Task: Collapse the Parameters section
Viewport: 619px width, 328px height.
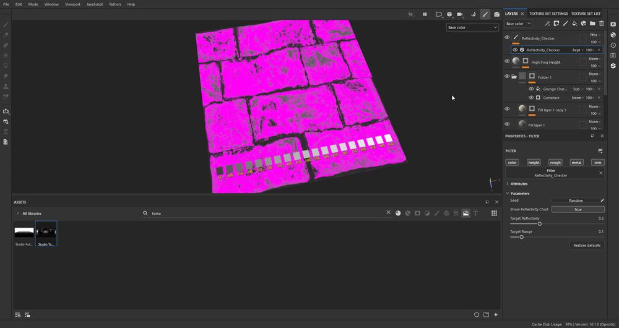Action: pos(508,194)
